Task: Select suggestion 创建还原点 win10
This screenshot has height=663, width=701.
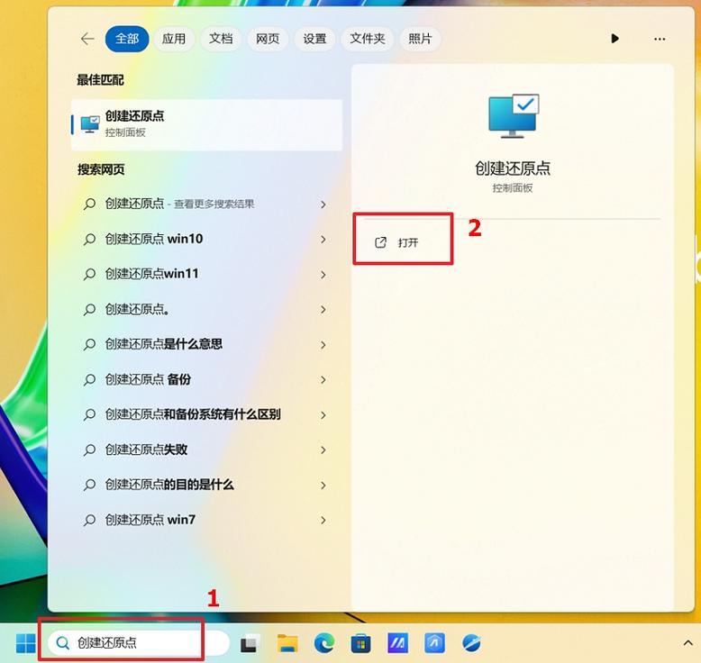Action: click(x=205, y=240)
